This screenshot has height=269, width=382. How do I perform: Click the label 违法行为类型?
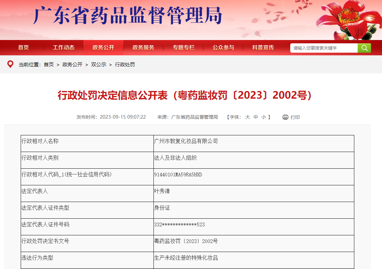[x=37, y=258]
